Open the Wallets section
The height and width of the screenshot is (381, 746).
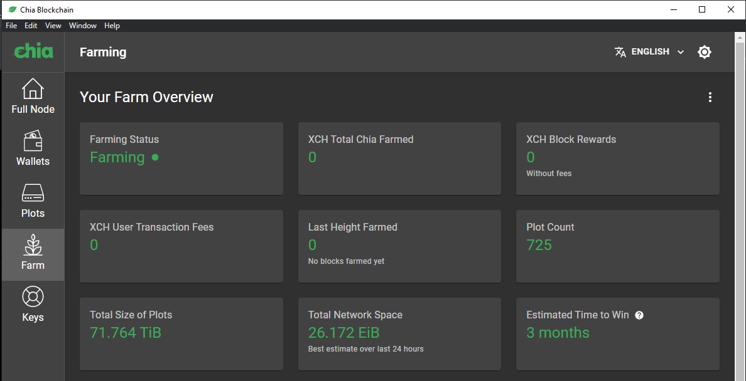tap(33, 149)
